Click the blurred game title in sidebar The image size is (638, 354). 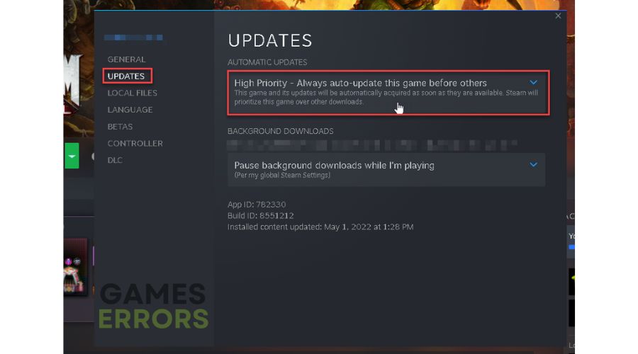pos(133,38)
